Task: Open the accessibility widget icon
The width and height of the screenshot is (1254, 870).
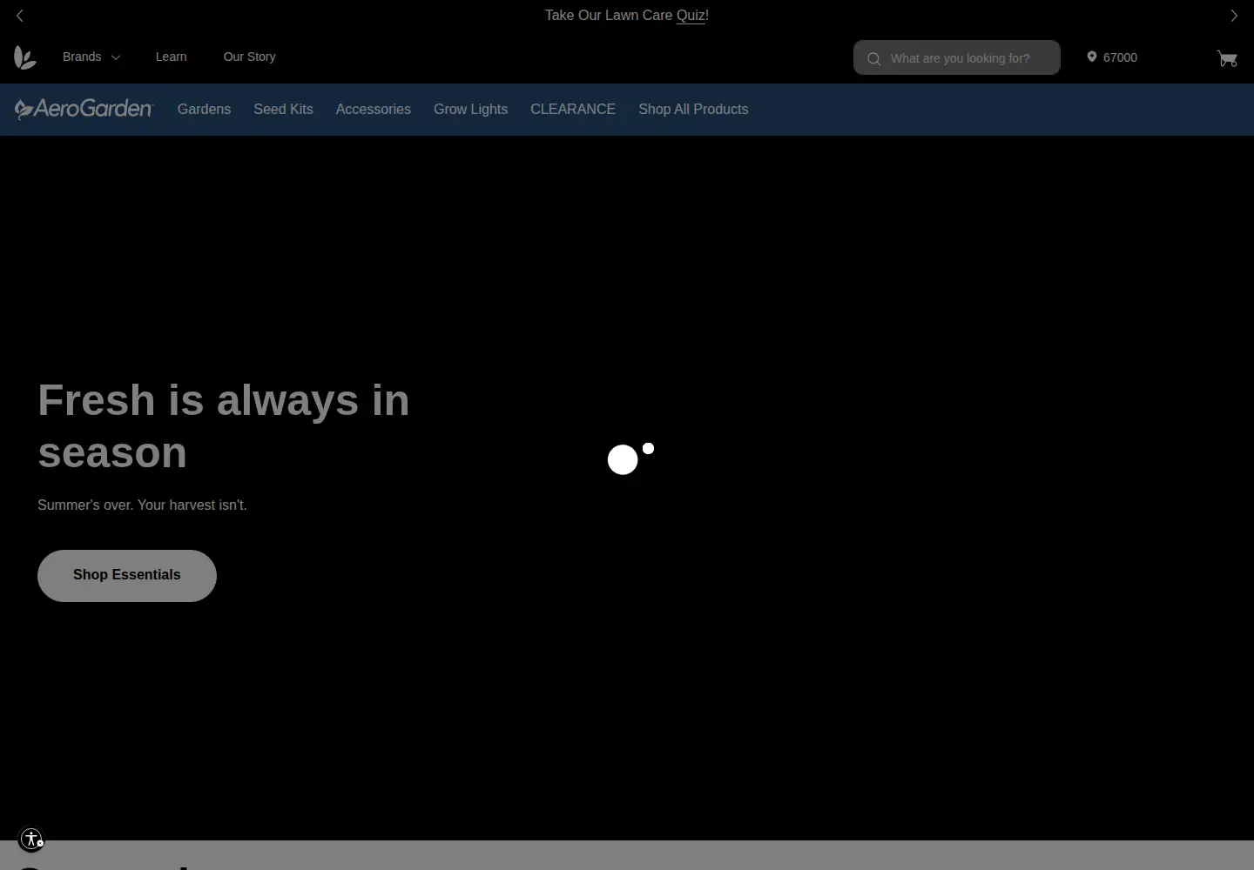Action: coord(31,839)
